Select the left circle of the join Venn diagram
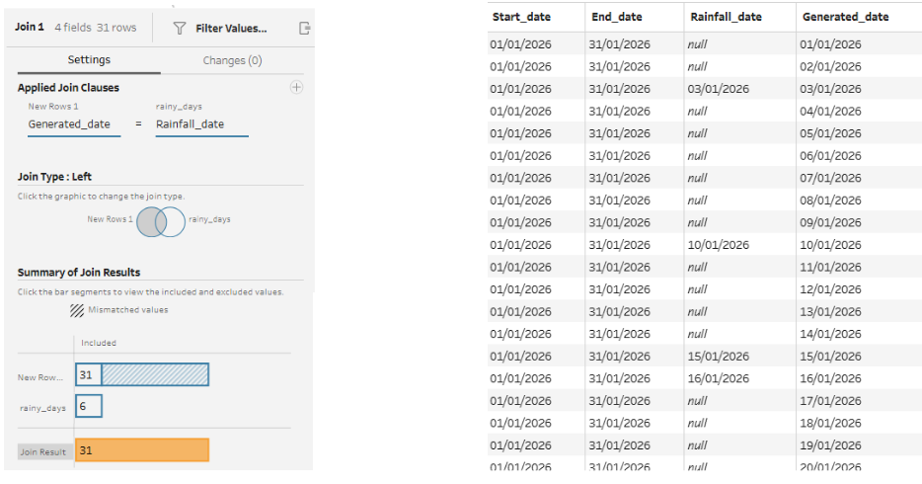Image resolution: width=922 pixels, height=484 pixels. point(149,221)
